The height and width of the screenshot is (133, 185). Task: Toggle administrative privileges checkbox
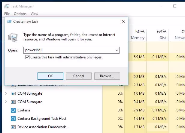[27, 57]
